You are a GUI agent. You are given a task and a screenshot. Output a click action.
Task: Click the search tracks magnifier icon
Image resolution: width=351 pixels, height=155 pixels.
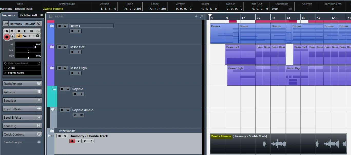(202, 16)
